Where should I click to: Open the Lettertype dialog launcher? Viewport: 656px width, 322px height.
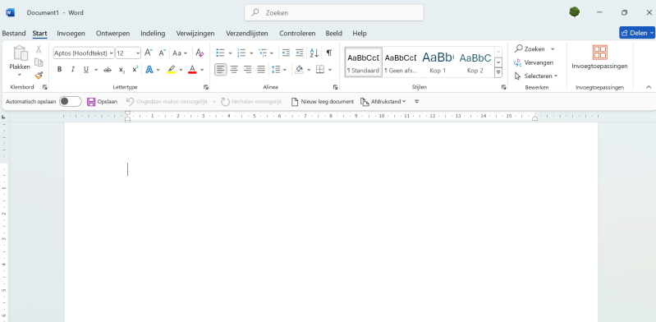tap(206, 87)
